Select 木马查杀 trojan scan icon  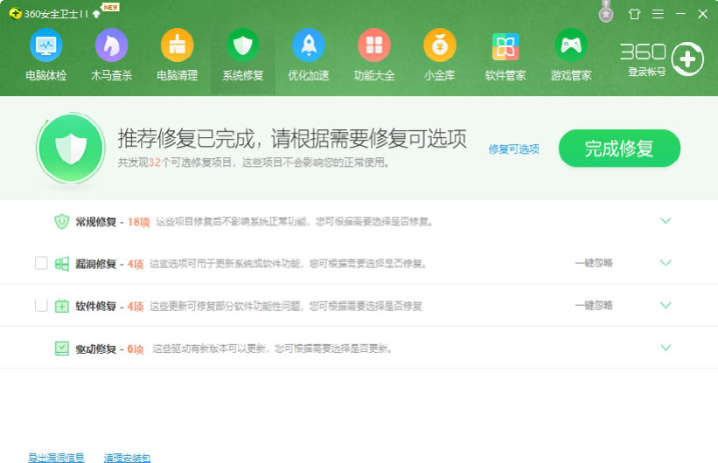[111, 45]
